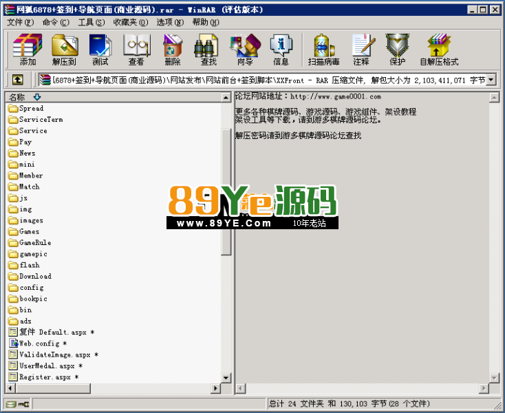505x413 pixels.
Task: Click the 解压到 (Extract To) icon
Action: coord(65,50)
